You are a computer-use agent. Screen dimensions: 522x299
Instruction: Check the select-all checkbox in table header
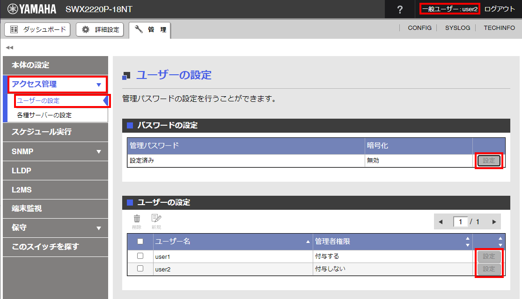140,242
